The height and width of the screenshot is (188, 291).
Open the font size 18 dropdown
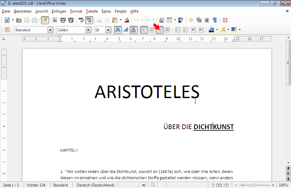[x=108, y=30]
